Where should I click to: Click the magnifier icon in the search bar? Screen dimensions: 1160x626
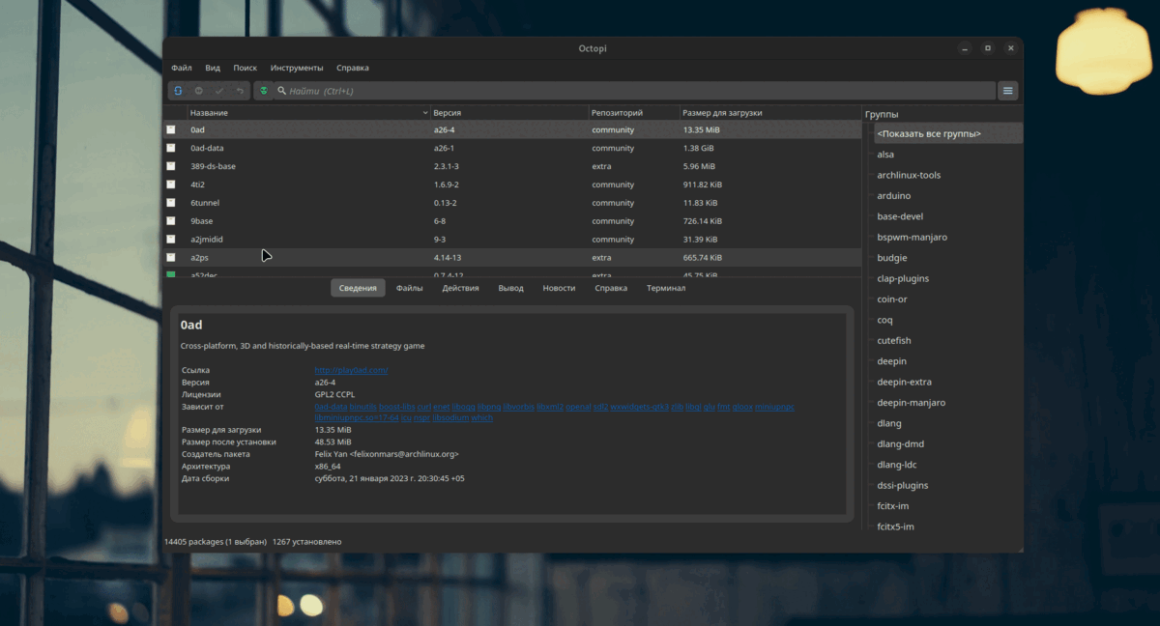(x=282, y=91)
